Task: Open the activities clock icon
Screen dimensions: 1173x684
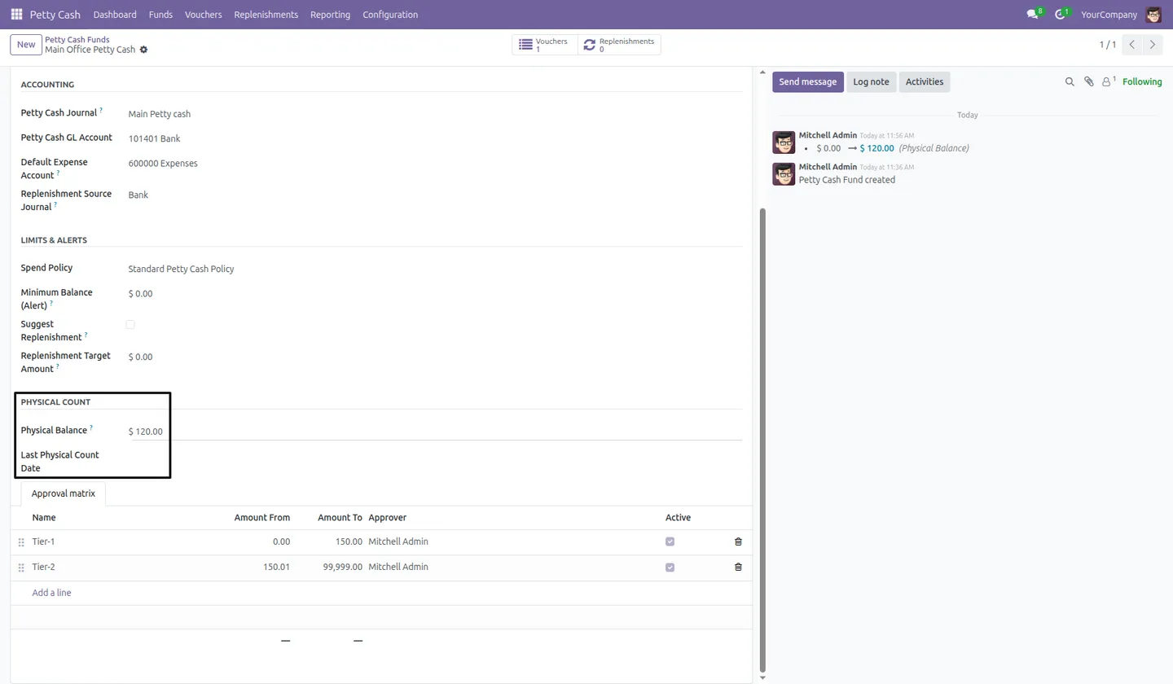Action: pos(1060,15)
